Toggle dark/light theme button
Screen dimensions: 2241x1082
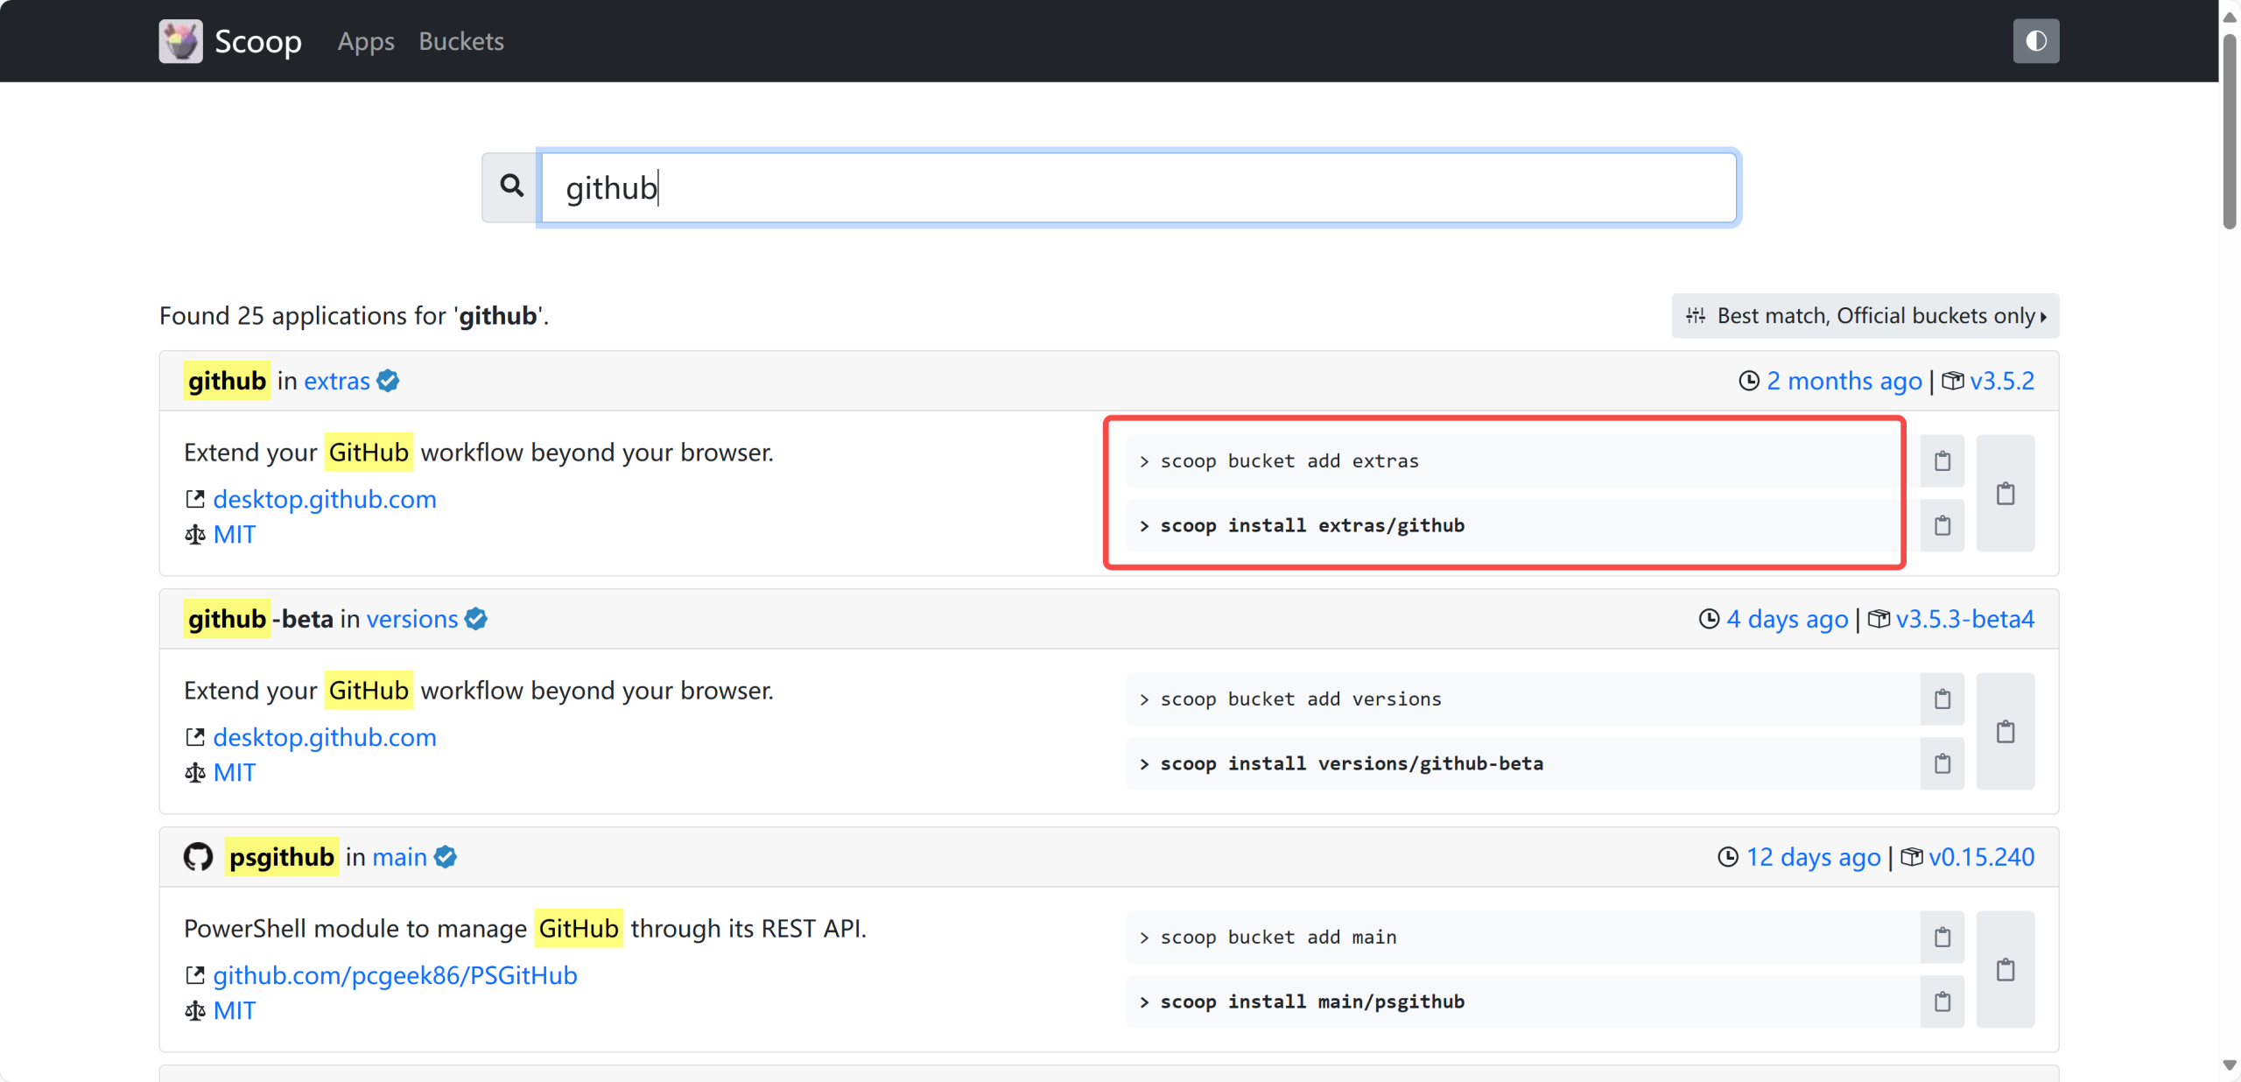coord(2035,41)
